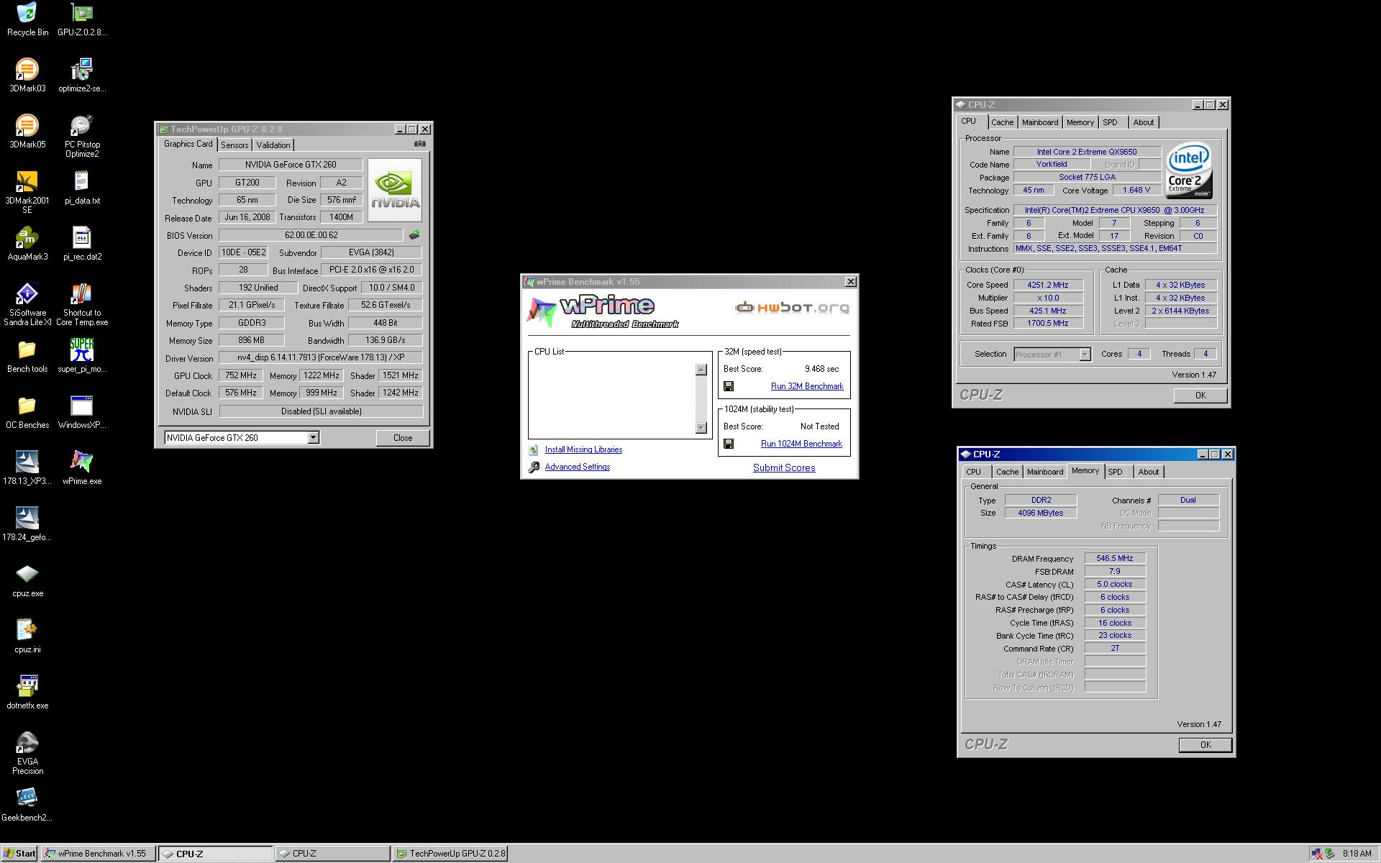Click down arrow of CPU List scrollbar

(x=701, y=428)
